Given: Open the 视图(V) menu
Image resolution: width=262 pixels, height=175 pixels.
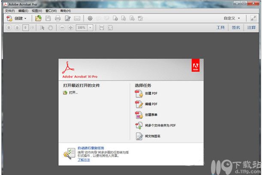Looking at the screenshot, I should tap(37, 11).
